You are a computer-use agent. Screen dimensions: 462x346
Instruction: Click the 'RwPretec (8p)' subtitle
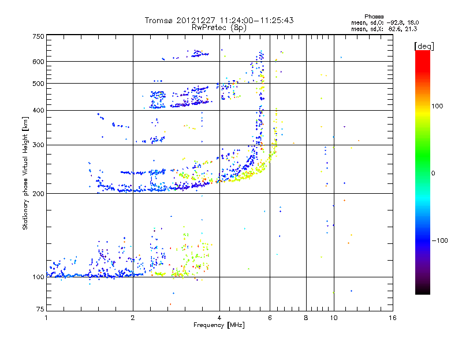tap(219, 28)
